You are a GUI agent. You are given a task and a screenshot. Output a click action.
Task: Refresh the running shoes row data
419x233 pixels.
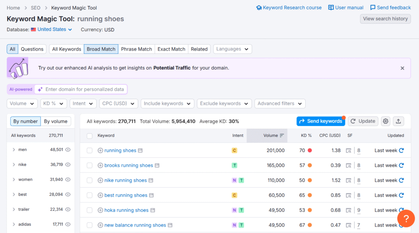point(401,151)
